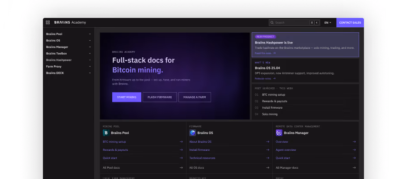Open All Pool docs link
This screenshot has width=406, height=179.
click(x=111, y=168)
